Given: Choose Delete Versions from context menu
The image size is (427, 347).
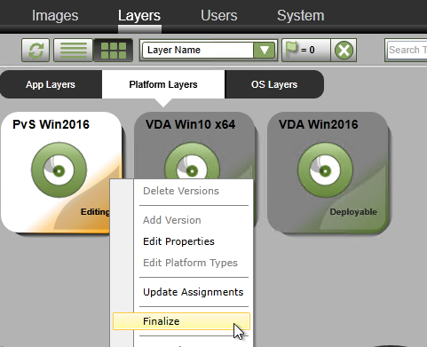Looking at the screenshot, I should coord(181,191).
